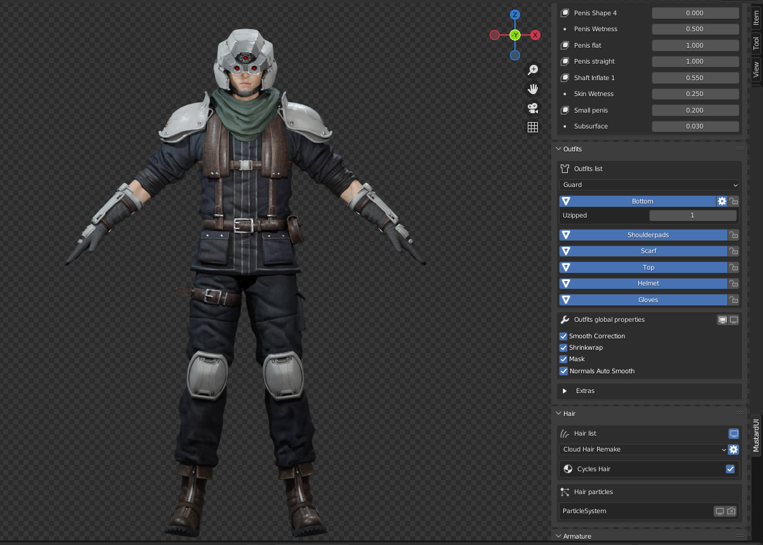Toggle the Helmet outfit piece button
Screen dimensions: 763x545
643,284
